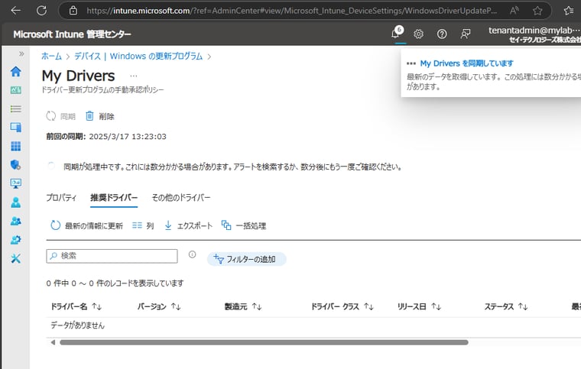Click the エクスポート export button

188,225
